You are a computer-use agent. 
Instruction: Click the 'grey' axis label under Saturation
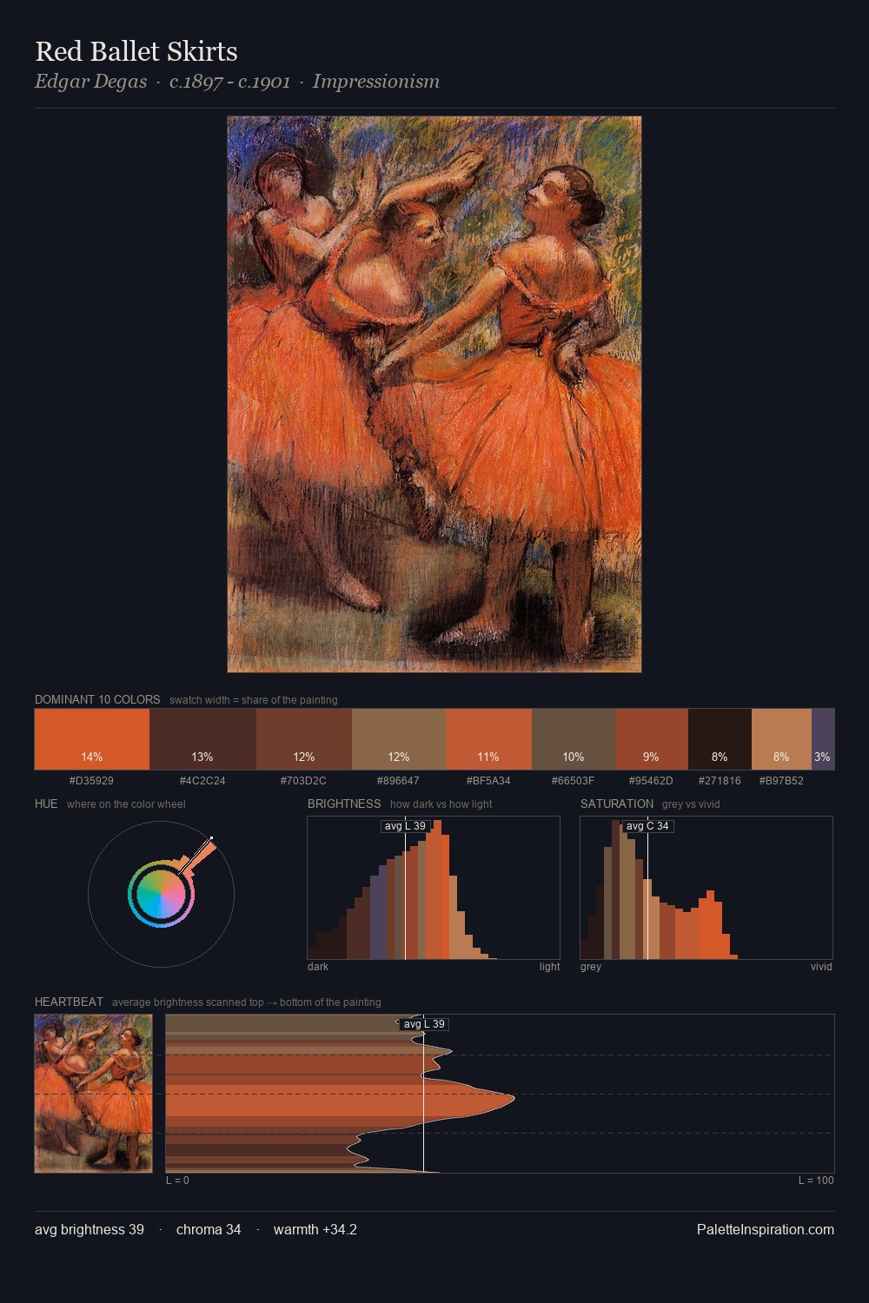tap(591, 967)
